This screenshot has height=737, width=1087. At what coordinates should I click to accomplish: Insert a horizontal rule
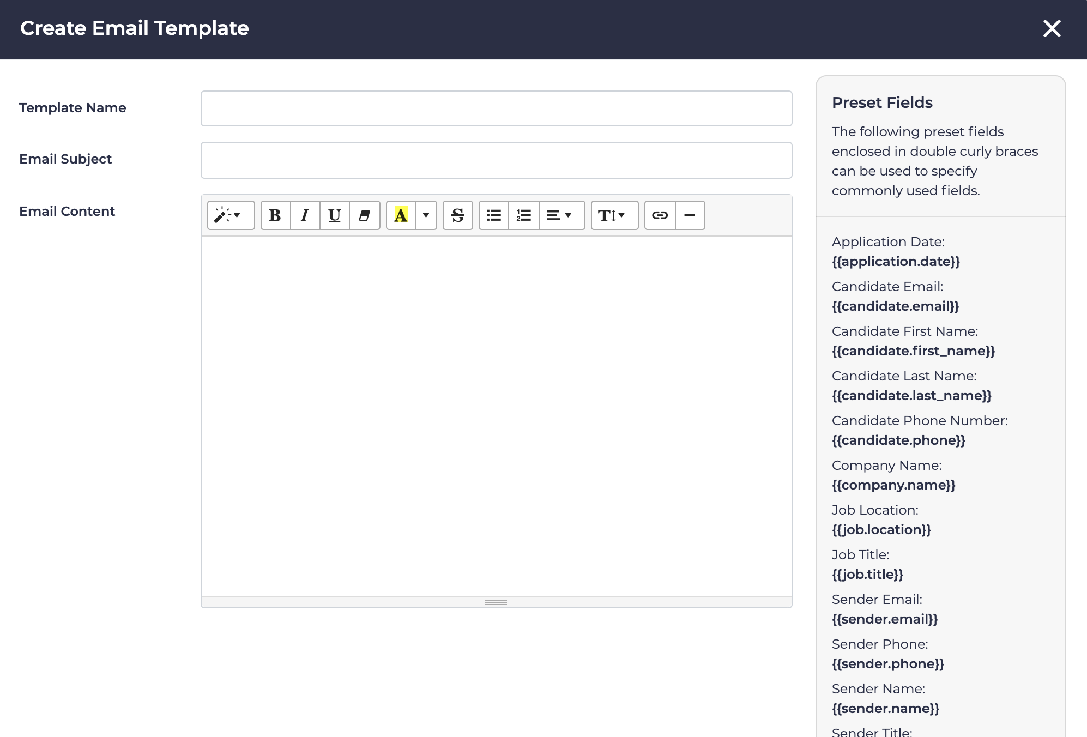(x=690, y=215)
